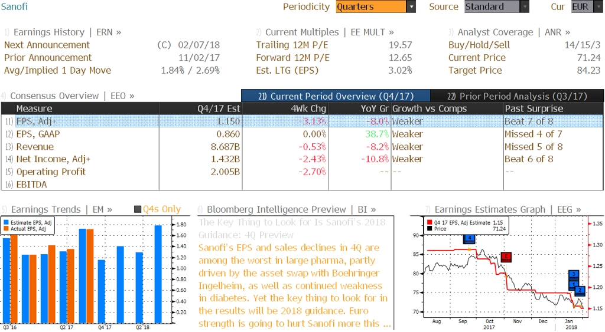Image resolution: width=605 pixels, height=332 pixels.
Task: Select the EPS, Adj+ row
Action: coord(302,121)
